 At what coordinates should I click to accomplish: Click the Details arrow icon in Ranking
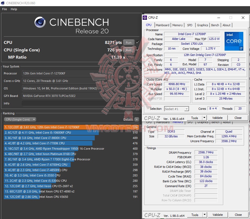137,119
